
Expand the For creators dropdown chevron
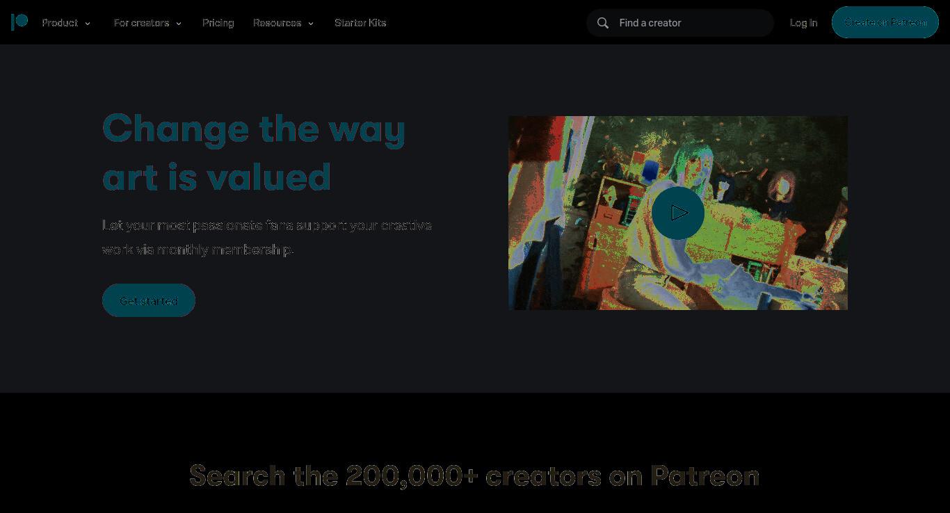179,24
